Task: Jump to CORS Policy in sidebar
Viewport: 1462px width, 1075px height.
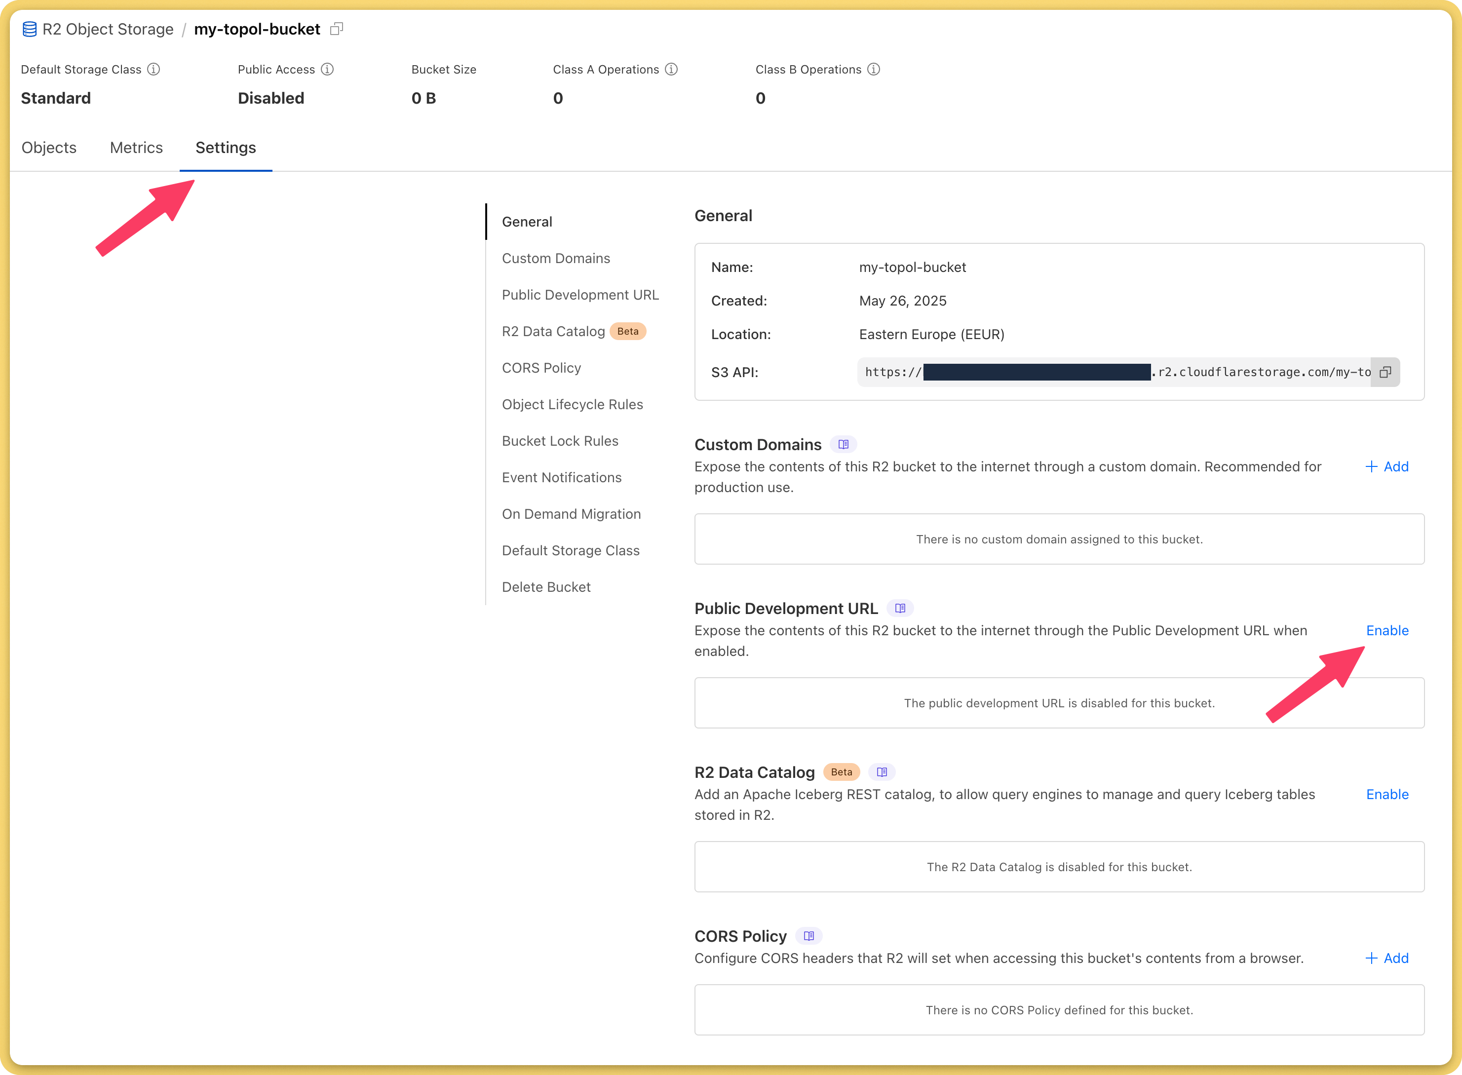Action: (541, 368)
